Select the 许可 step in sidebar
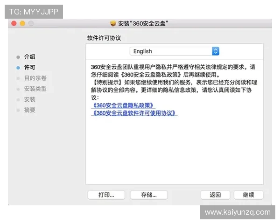The image size is (280, 224). [x=30, y=68]
